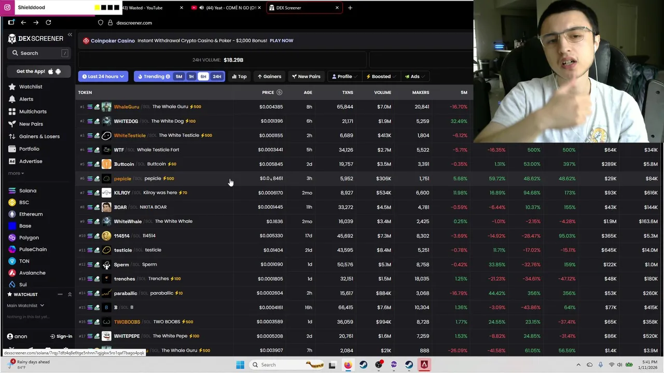Select the DEX Screener browser tab
The width and height of the screenshot is (664, 373).
pos(303,8)
